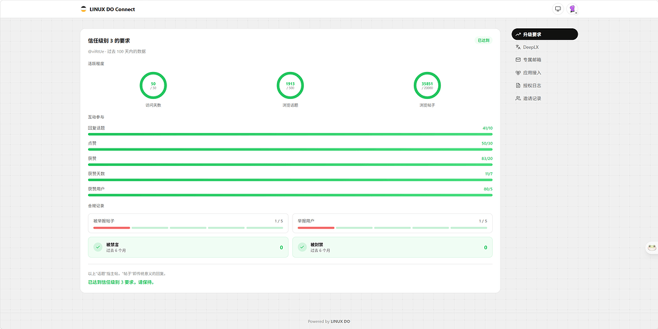Click the 浏览话题 1913/500 progress ring
The image size is (658, 329).
click(x=290, y=85)
